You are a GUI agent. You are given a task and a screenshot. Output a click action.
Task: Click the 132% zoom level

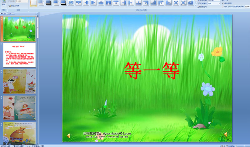(x=232, y=146)
